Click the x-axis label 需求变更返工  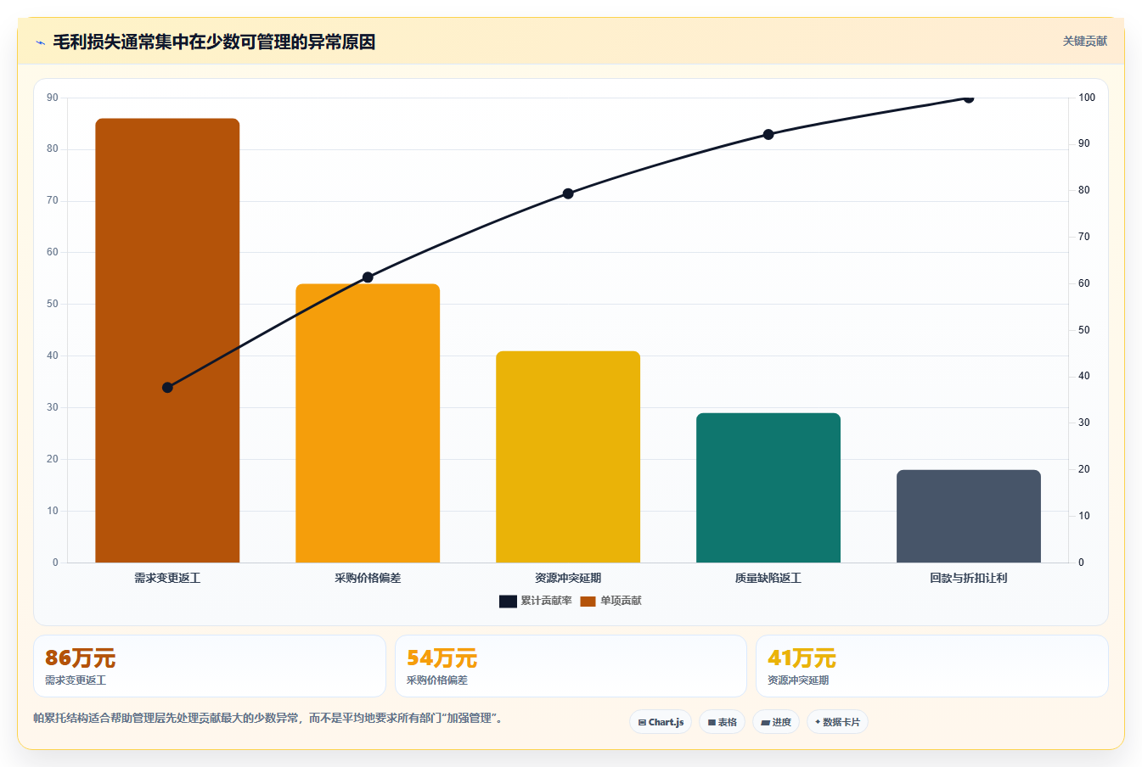point(167,578)
